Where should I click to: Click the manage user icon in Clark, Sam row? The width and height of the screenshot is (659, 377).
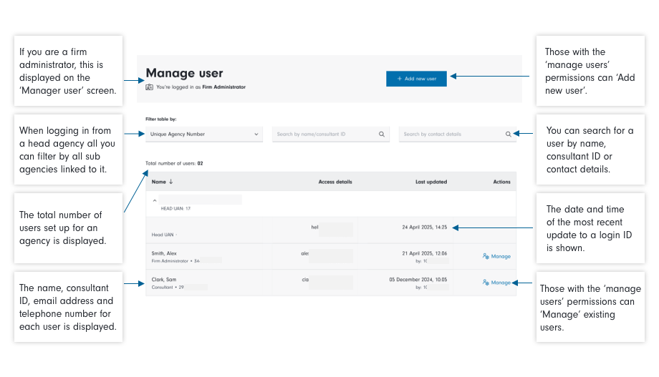(x=486, y=283)
